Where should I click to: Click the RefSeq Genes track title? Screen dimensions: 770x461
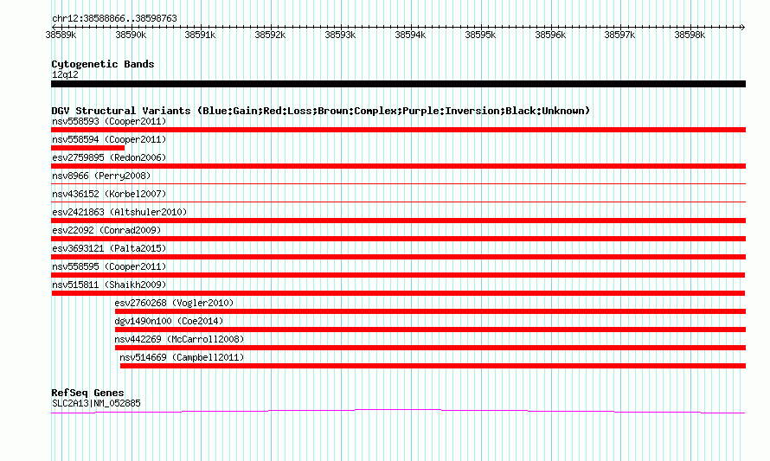point(87,393)
